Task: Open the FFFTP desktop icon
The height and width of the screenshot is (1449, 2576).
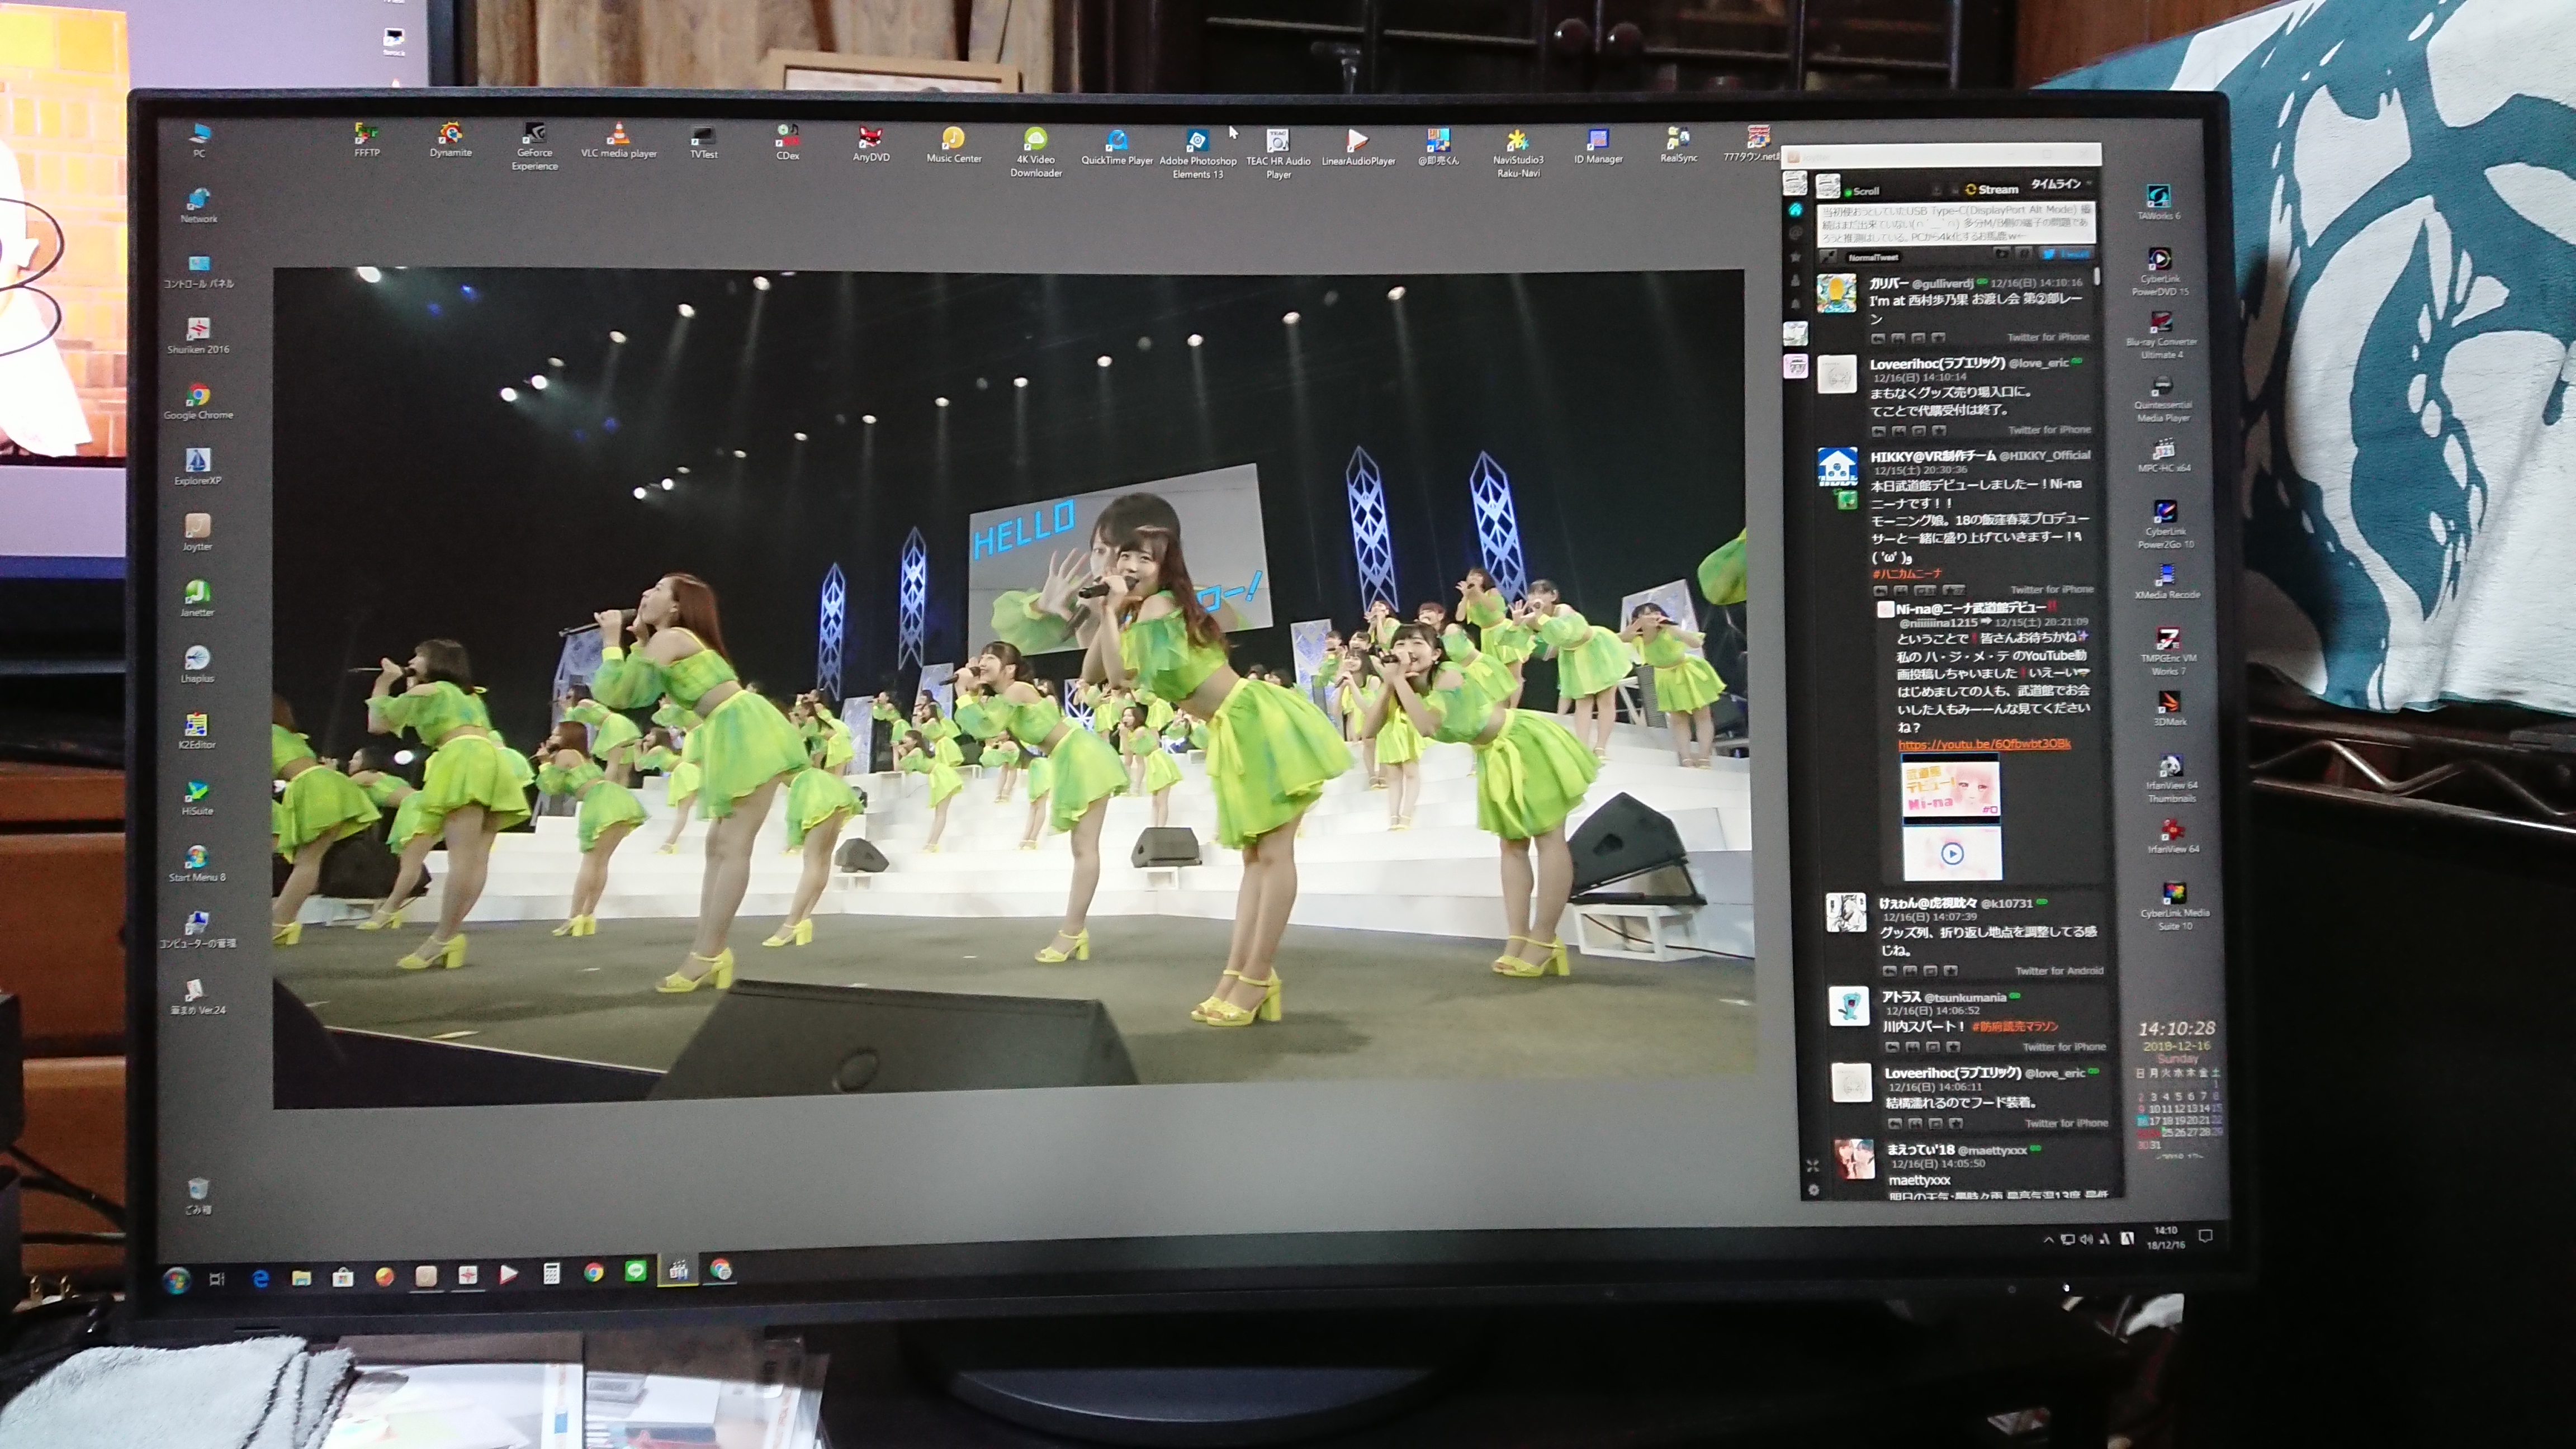Action: click(x=367, y=139)
